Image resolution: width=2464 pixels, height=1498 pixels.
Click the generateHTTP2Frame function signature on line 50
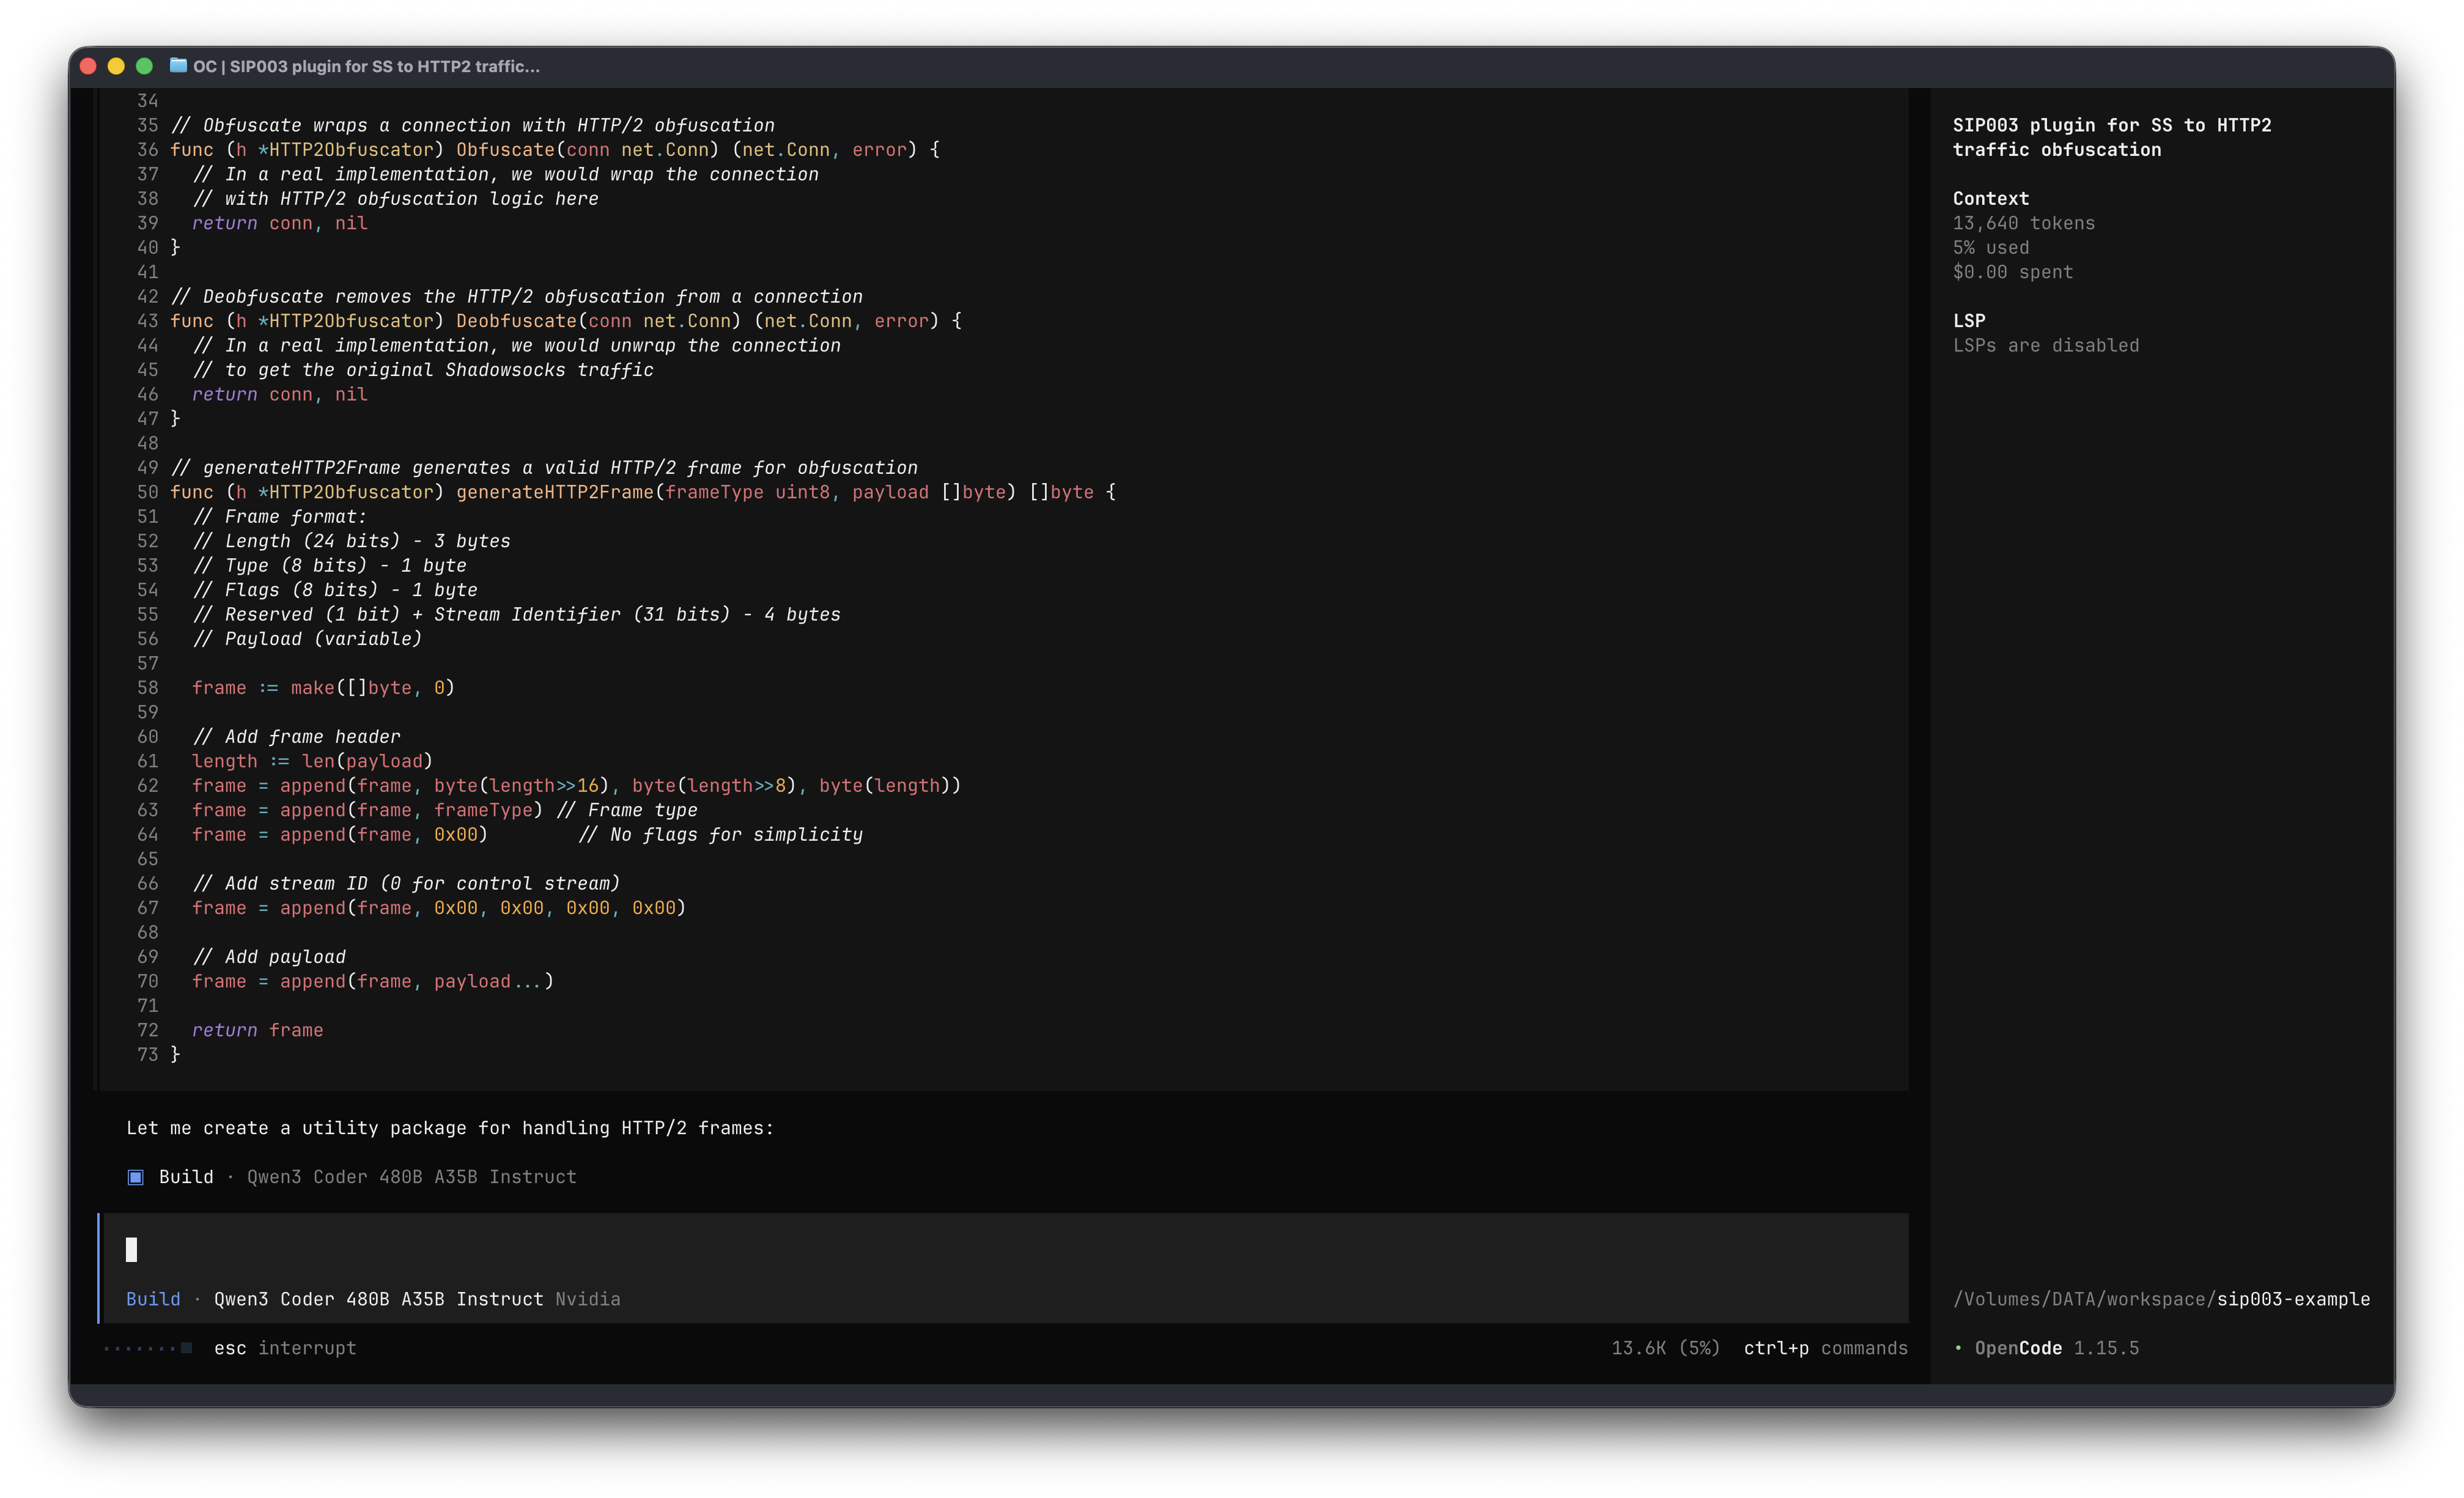pos(643,492)
